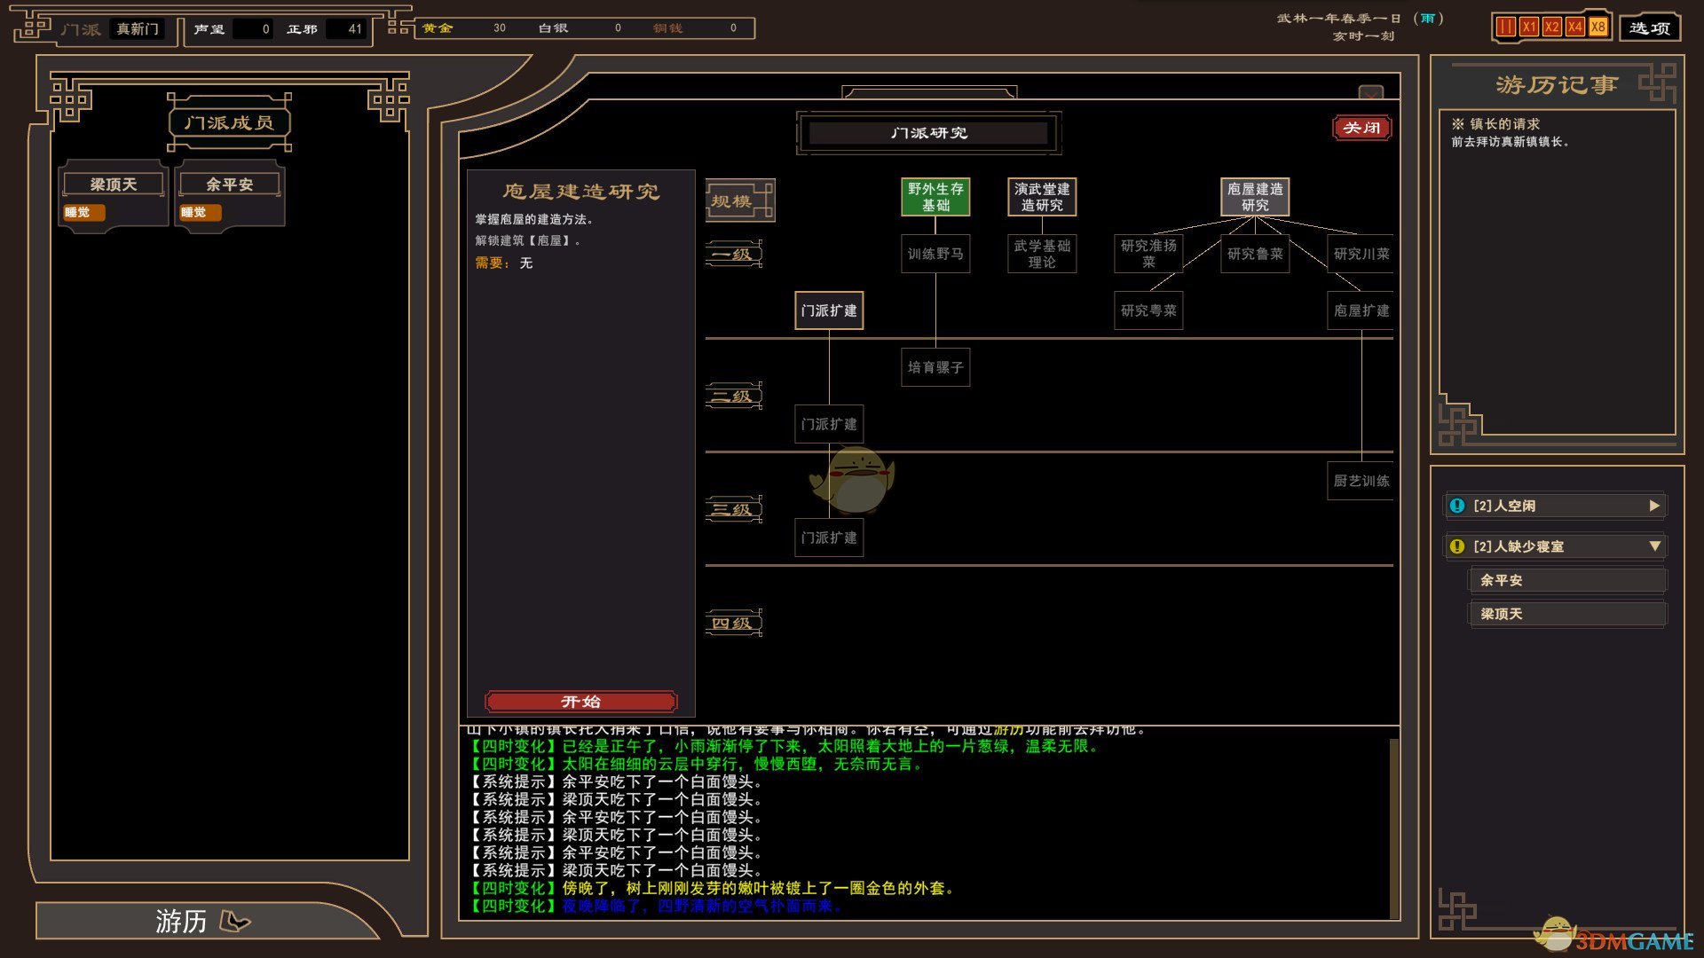This screenshot has width=1704, height=958.
Task: Pause the game with the pause speed button
Action: coord(1505,27)
